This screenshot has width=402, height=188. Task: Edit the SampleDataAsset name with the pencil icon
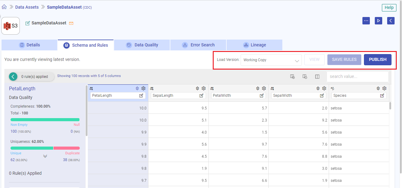click(28, 23)
